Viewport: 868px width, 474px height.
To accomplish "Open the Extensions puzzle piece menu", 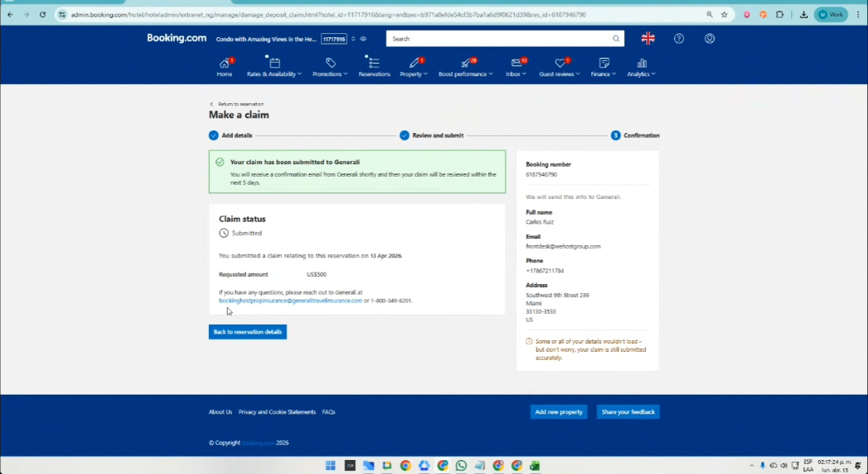I will [x=780, y=14].
